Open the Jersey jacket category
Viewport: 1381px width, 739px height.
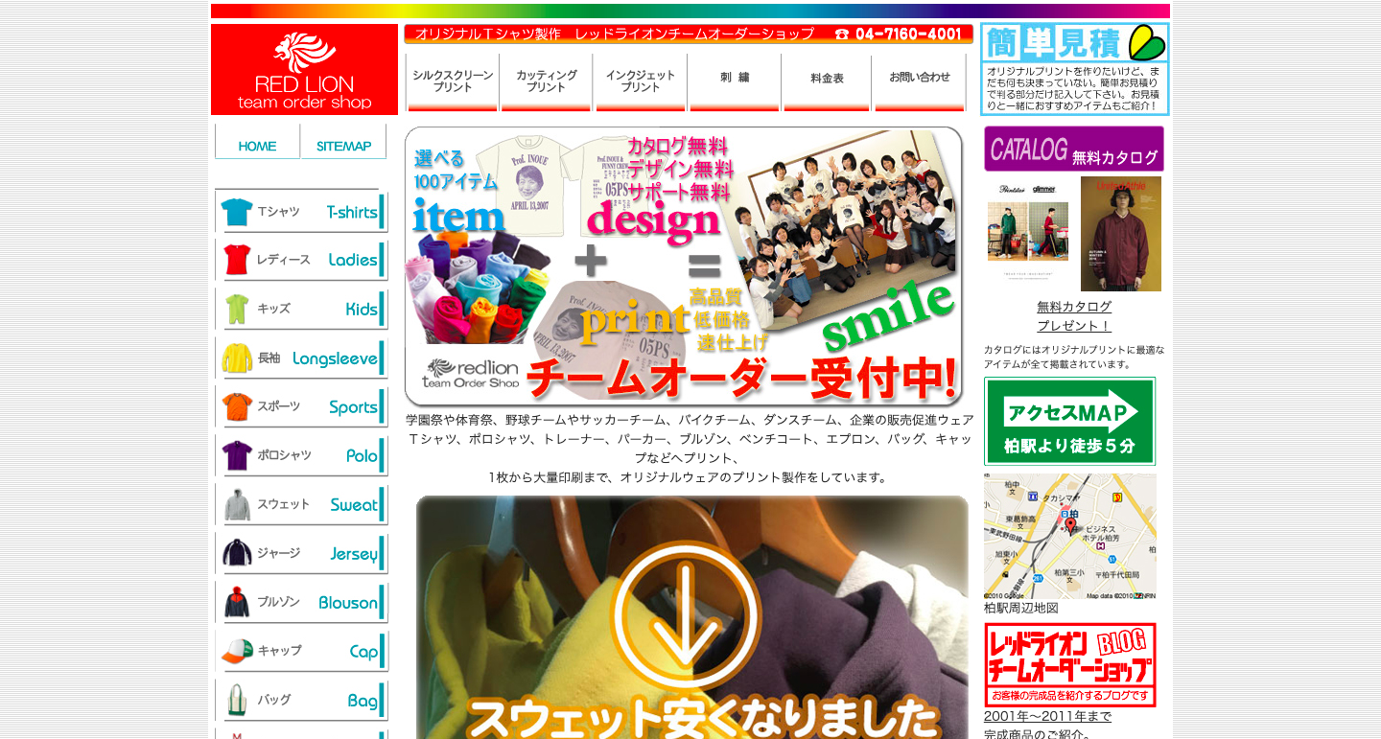click(237, 553)
